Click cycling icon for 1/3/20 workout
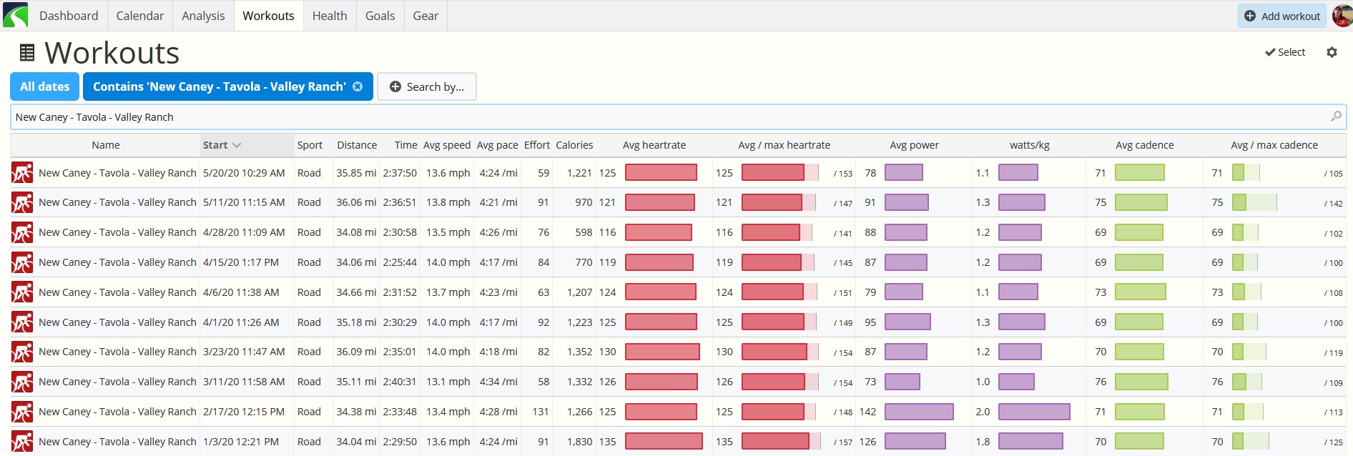1353x456 pixels. pyautogui.click(x=22, y=442)
